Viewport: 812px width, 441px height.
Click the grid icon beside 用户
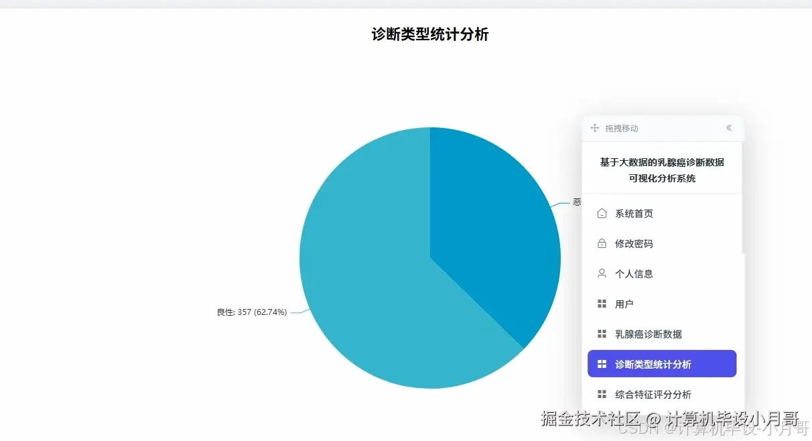[602, 304]
